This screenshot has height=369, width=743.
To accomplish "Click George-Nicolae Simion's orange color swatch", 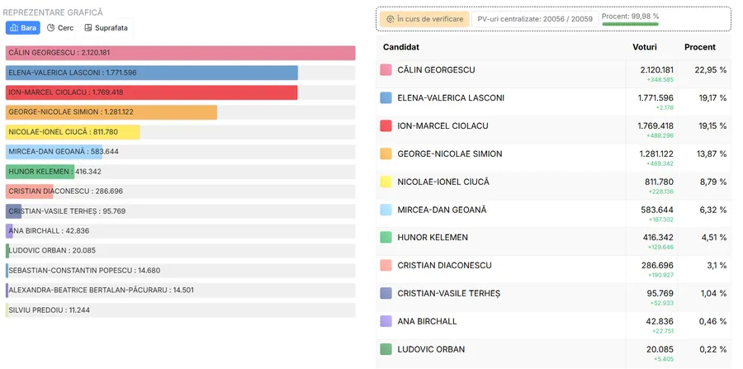I will click(386, 154).
